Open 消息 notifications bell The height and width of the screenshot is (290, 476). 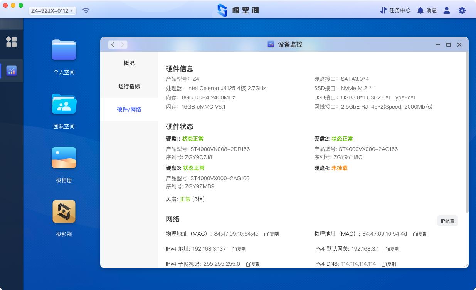click(x=427, y=10)
